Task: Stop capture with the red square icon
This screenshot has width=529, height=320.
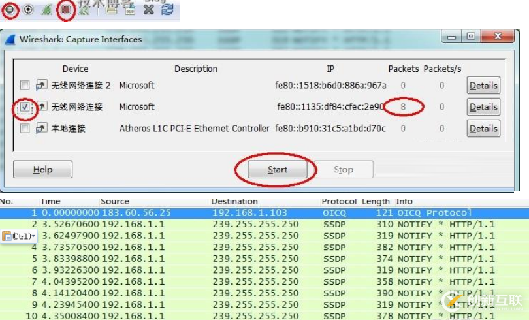Action: pyautogui.click(x=65, y=9)
